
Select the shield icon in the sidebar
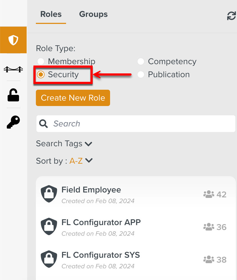tap(13, 40)
